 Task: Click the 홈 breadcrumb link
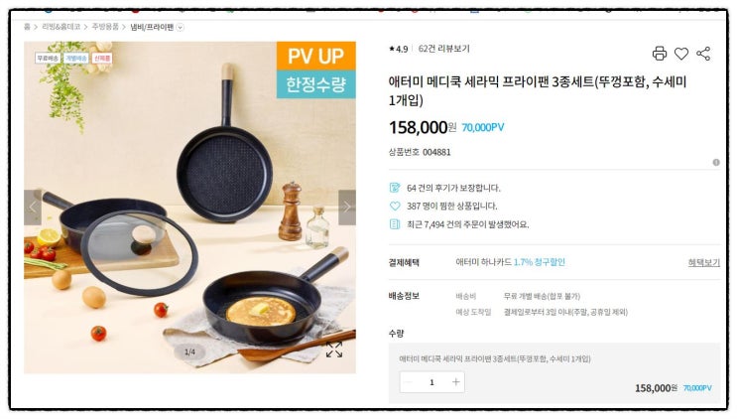(x=27, y=27)
